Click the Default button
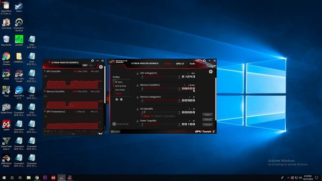Viewport: 322px width, 181px height. tap(207, 120)
